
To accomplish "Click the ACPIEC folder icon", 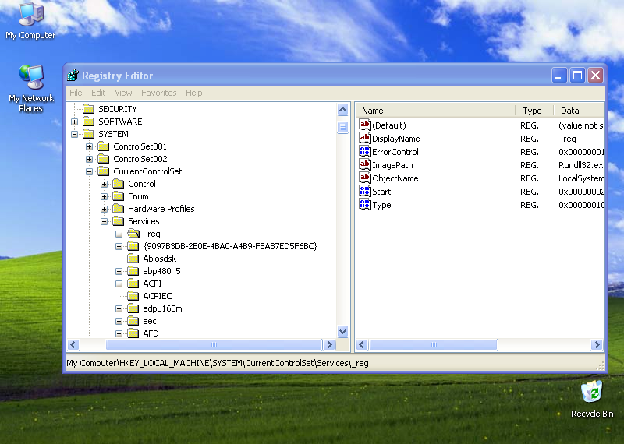I will coord(133,296).
